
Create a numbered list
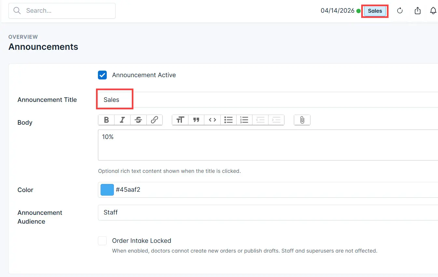[244, 120]
